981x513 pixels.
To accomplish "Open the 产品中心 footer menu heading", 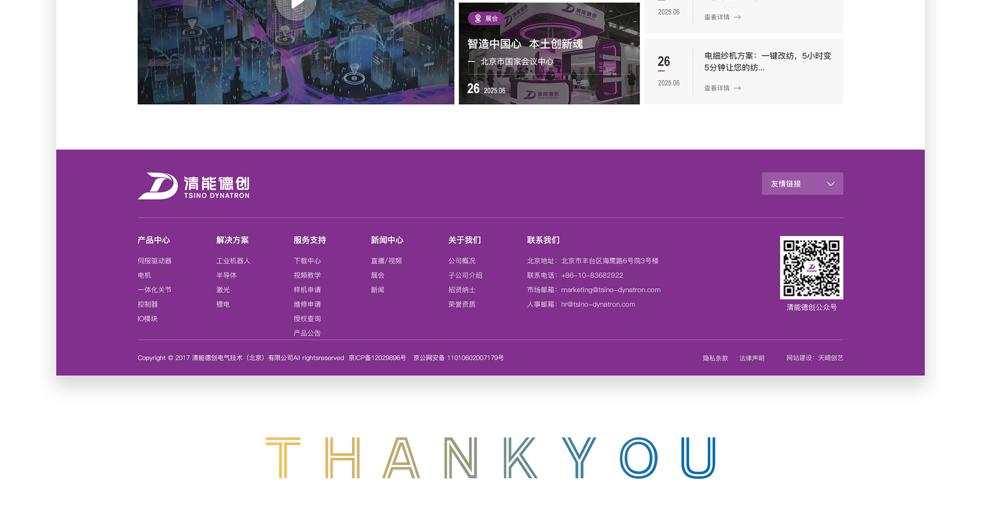I will (x=153, y=240).
